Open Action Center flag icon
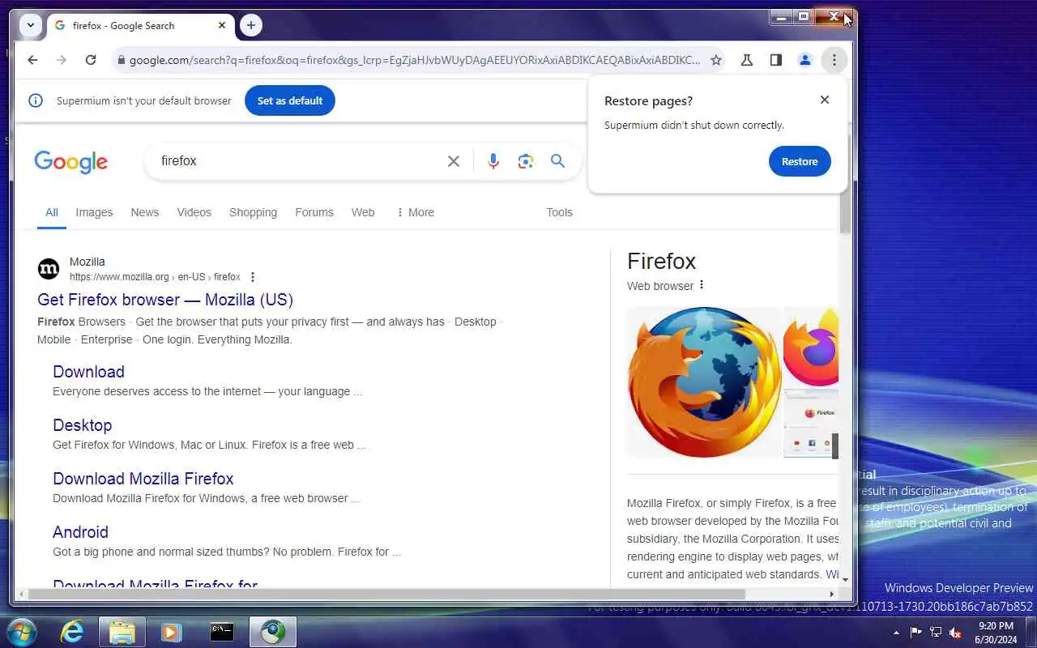This screenshot has width=1037, height=648. point(916,633)
